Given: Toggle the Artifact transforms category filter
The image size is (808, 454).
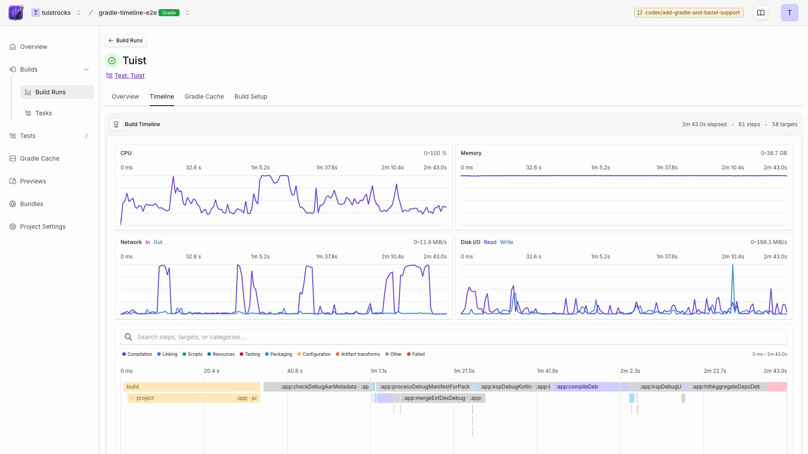Looking at the screenshot, I should pos(358,354).
